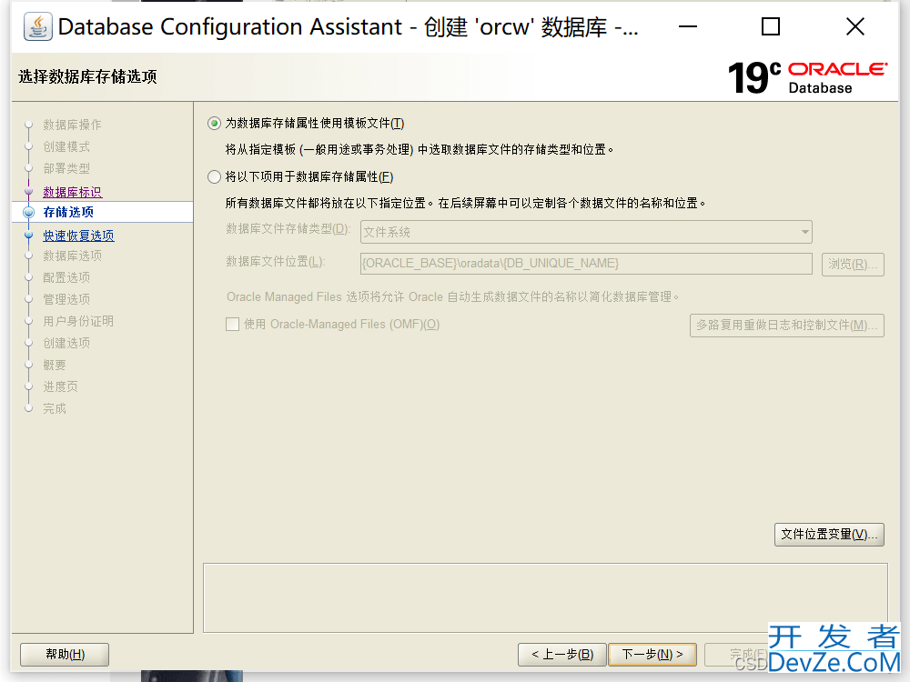The width and height of the screenshot is (910, 682).
Task: Close the Database Configuration Assistant window
Action: [x=854, y=26]
